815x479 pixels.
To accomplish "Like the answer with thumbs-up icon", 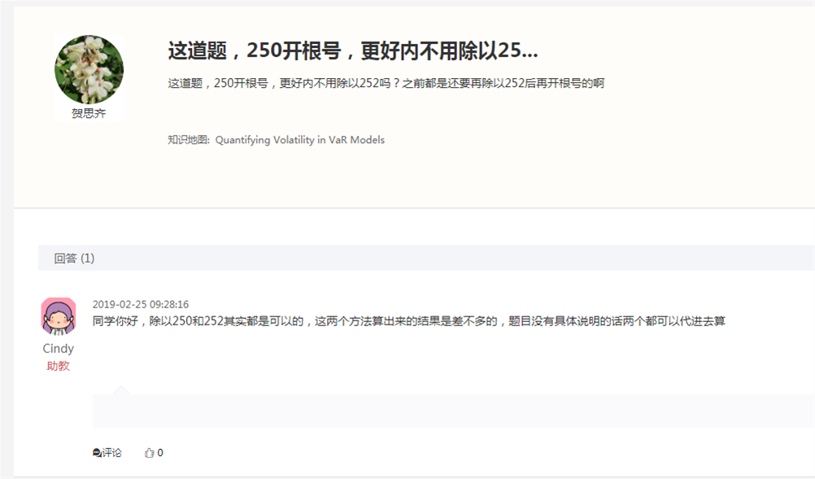I will click(149, 453).
